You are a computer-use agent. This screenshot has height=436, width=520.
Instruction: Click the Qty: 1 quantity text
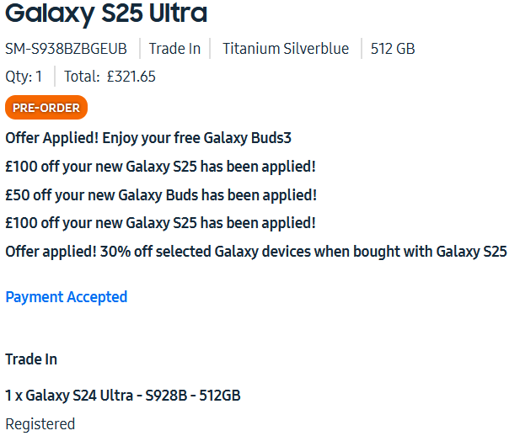(24, 77)
